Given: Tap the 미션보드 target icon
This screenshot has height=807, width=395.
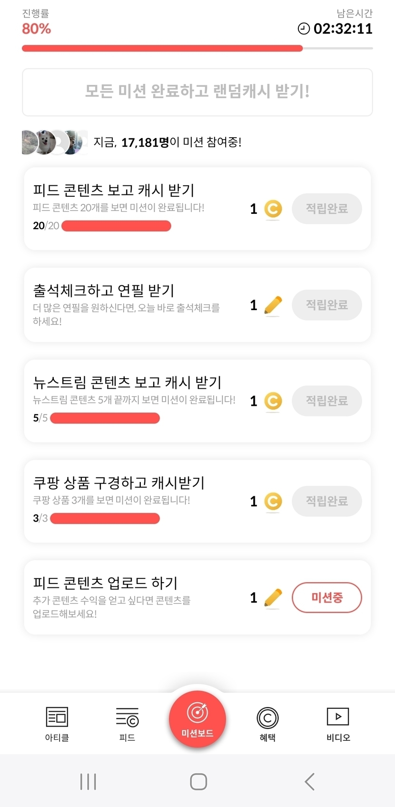Looking at the screenshot, I should [197, 713].
